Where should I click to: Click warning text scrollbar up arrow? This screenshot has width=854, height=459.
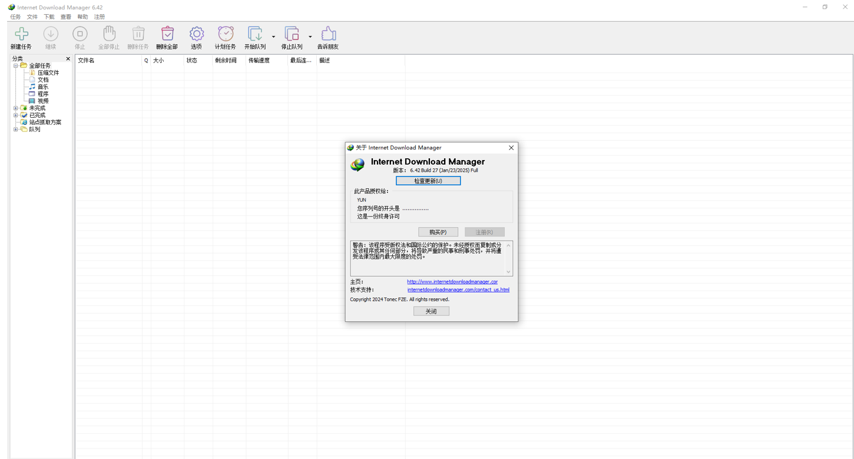click(508, 245)
